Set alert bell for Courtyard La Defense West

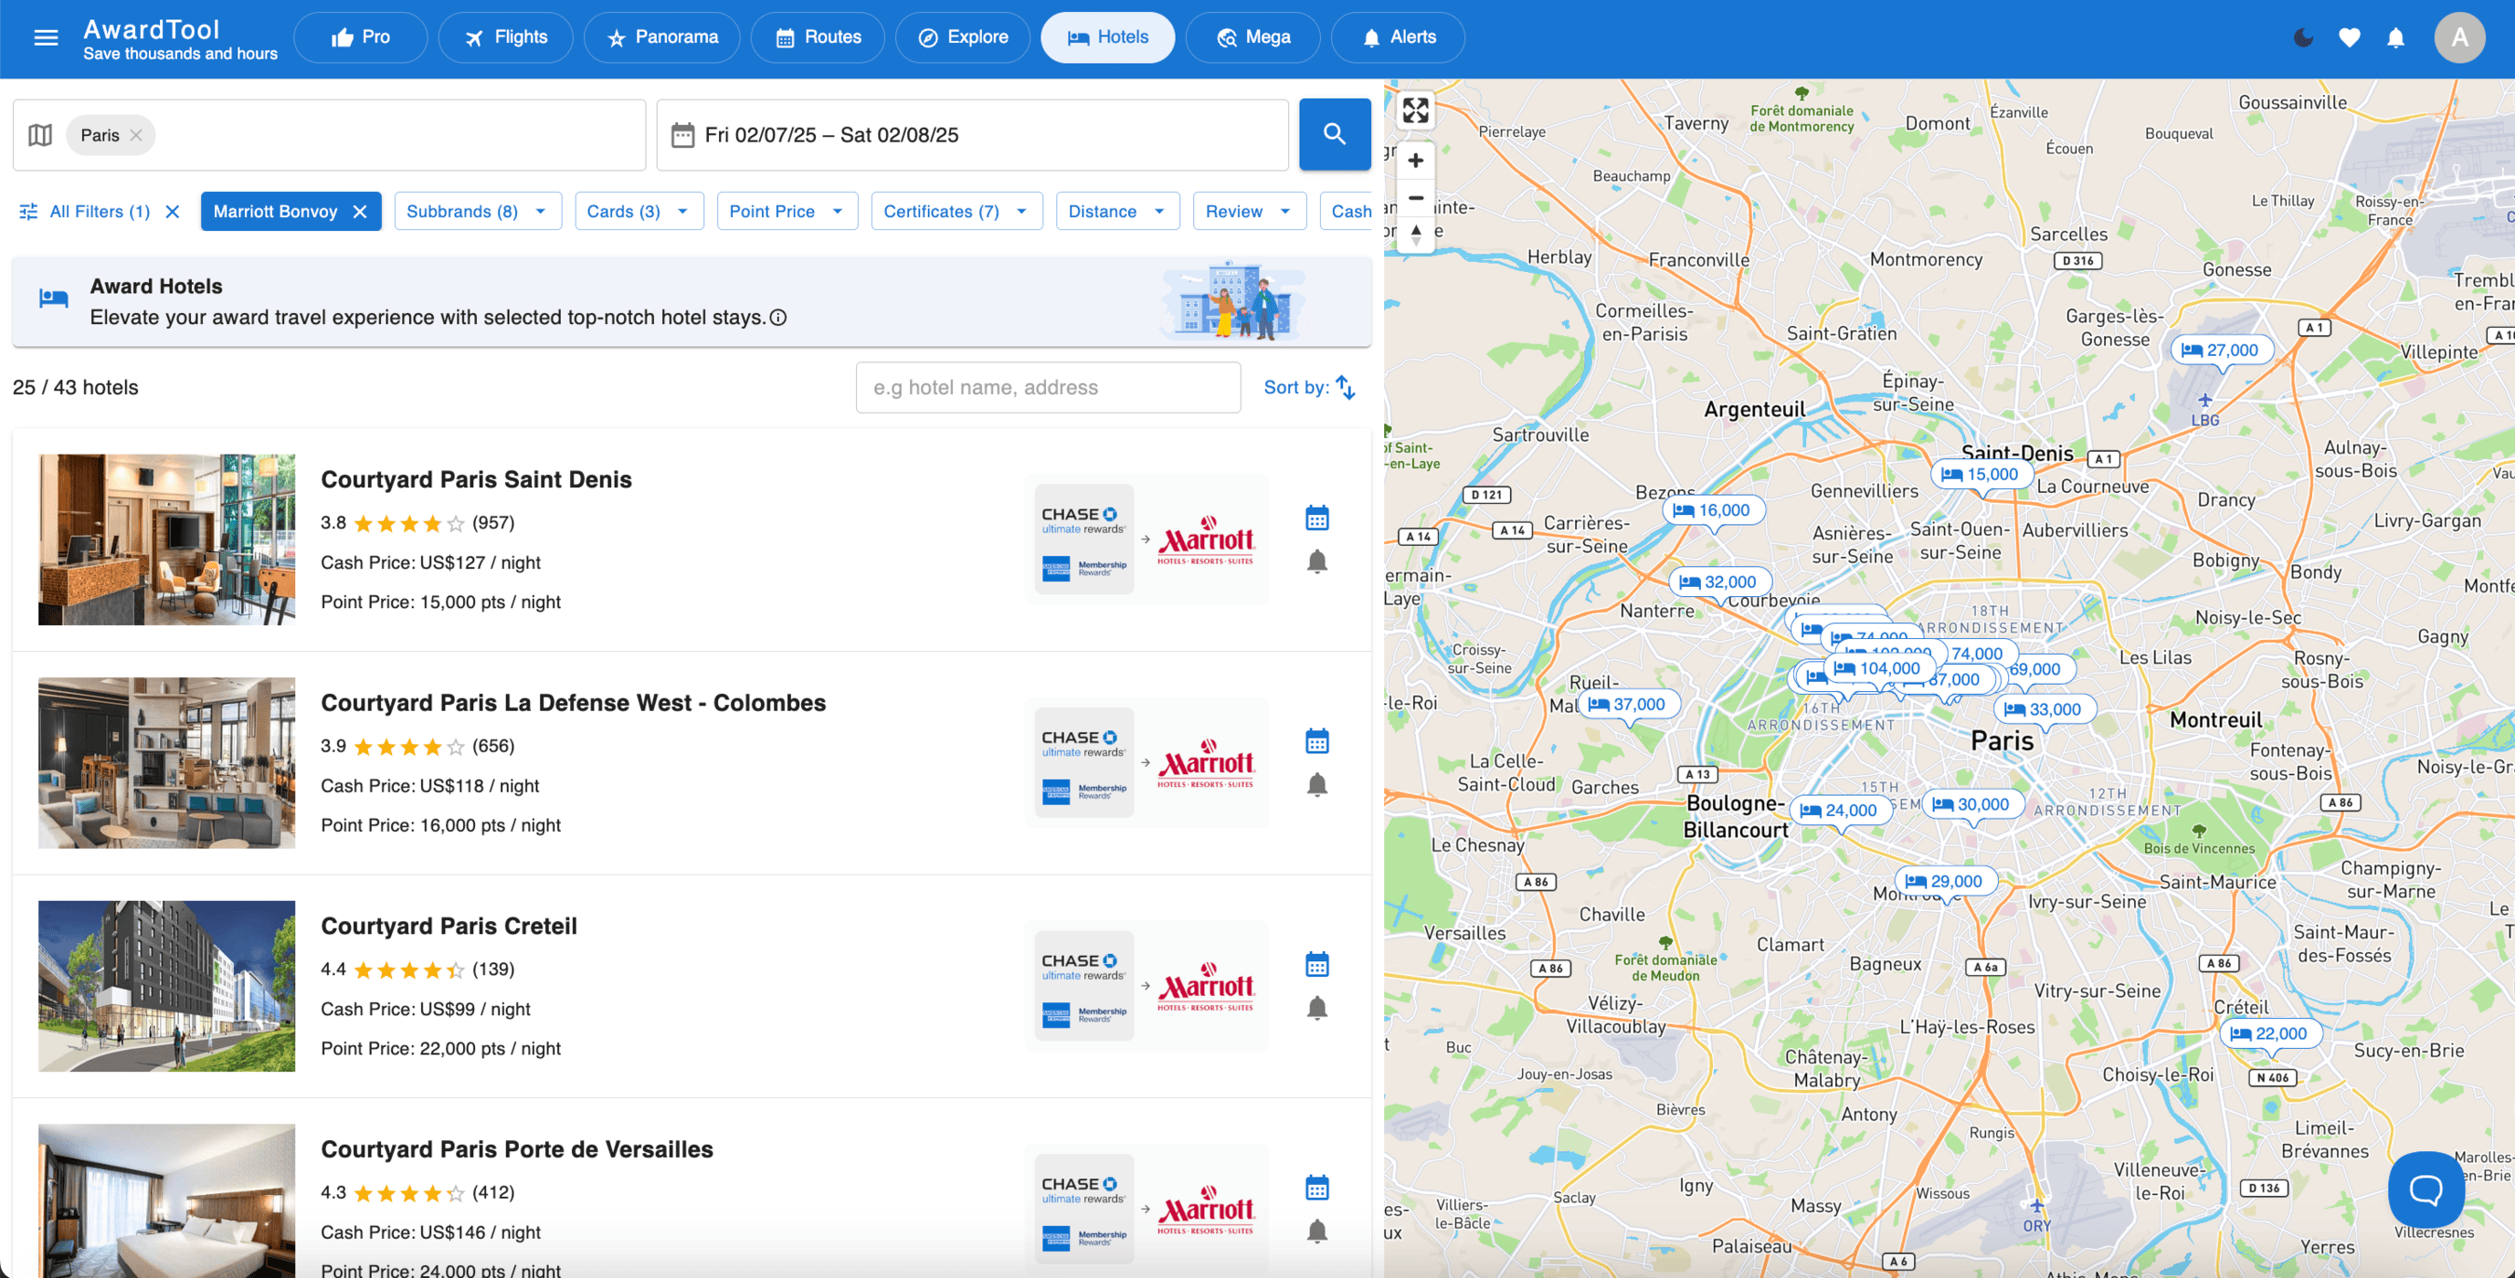pos(1317,784)
